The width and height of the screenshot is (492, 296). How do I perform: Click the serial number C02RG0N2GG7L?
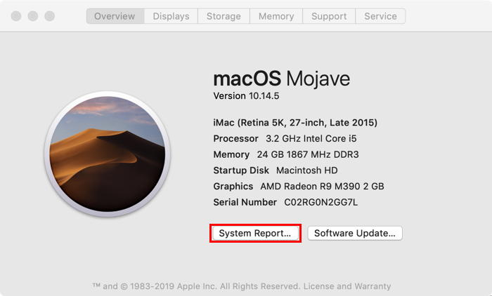[321, 203]
